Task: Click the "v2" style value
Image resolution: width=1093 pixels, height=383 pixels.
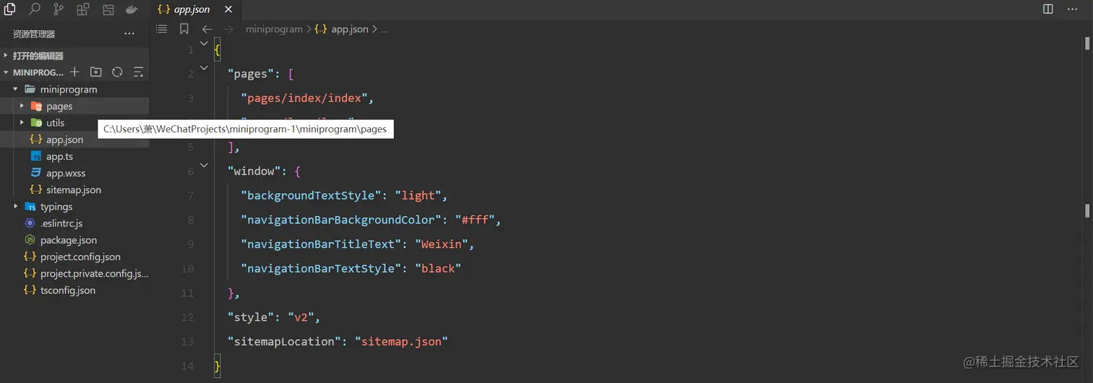Action: [300, 317]
